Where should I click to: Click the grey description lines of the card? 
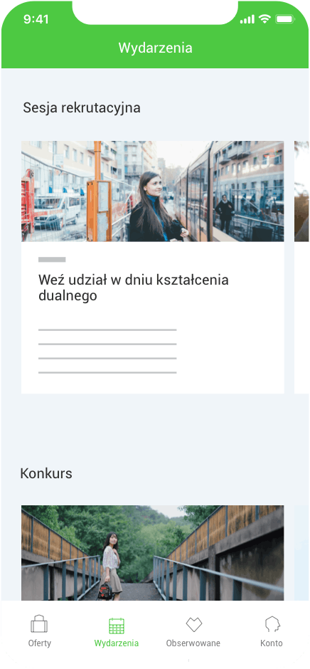point(107,351)
